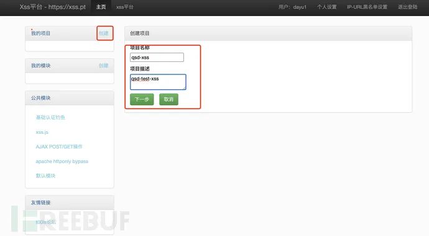Click the green 取消 button
The height and width of the screenshot is (236, 429).
pos(168,100)
